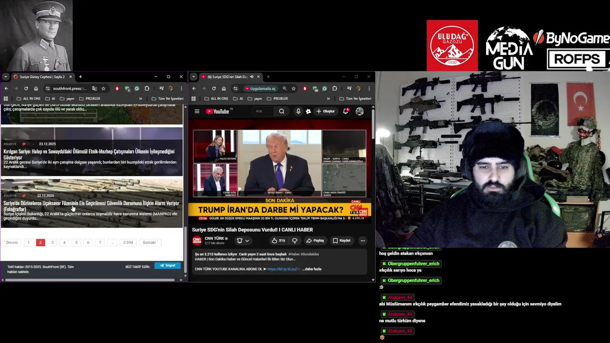This screenshot has height=343, width=610.
Task: Click the YouTube logo to go home
Action: [219, 111]
